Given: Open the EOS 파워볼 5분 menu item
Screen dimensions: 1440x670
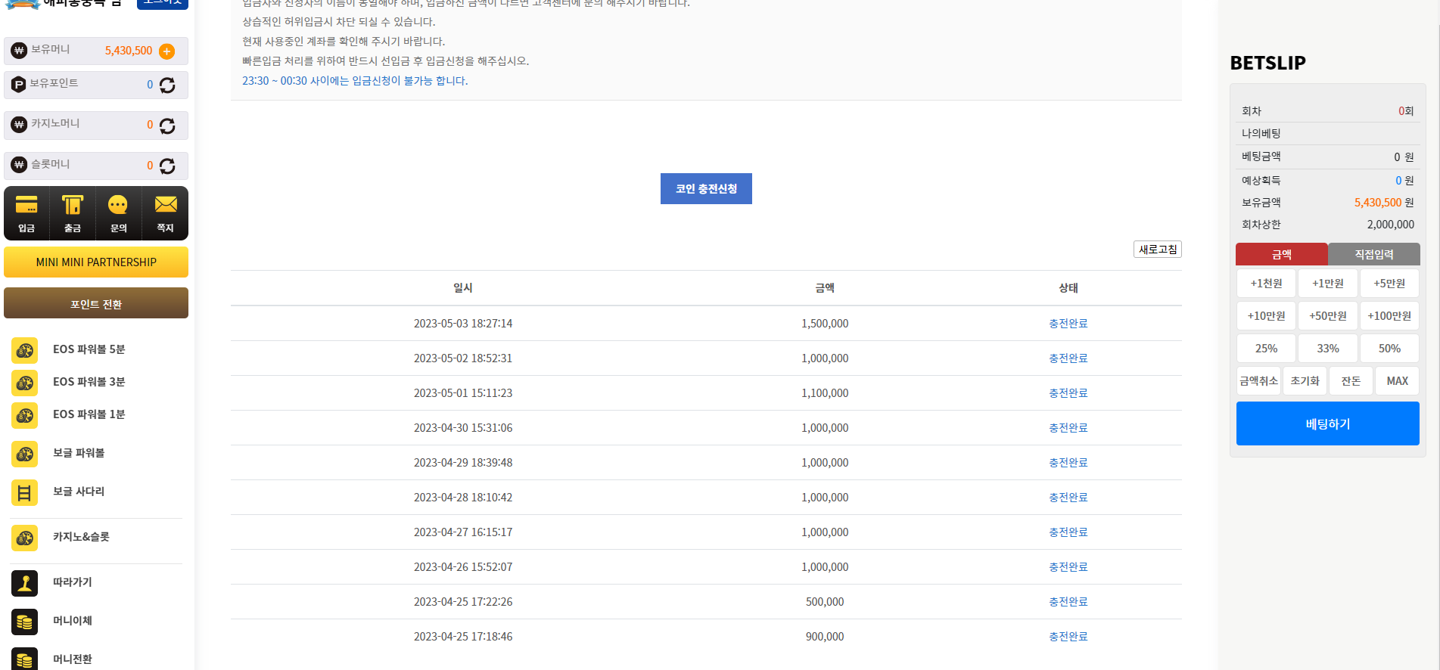Looking at the screenshot, I should (x=89, y=349).
